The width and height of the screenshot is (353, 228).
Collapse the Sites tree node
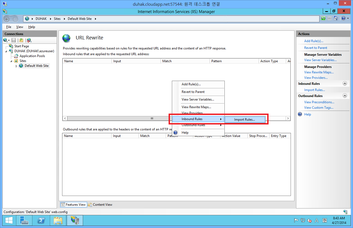tap(11, 61)
